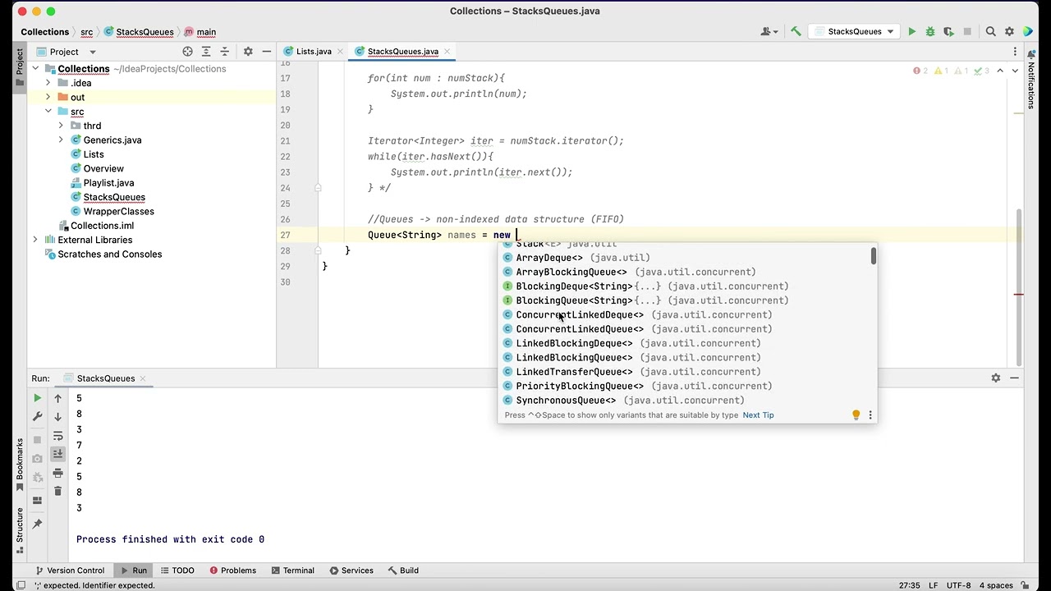Viewport: 1051px width, 591px height.
Task: Expand the out folder
Action: tap(48, 98)
